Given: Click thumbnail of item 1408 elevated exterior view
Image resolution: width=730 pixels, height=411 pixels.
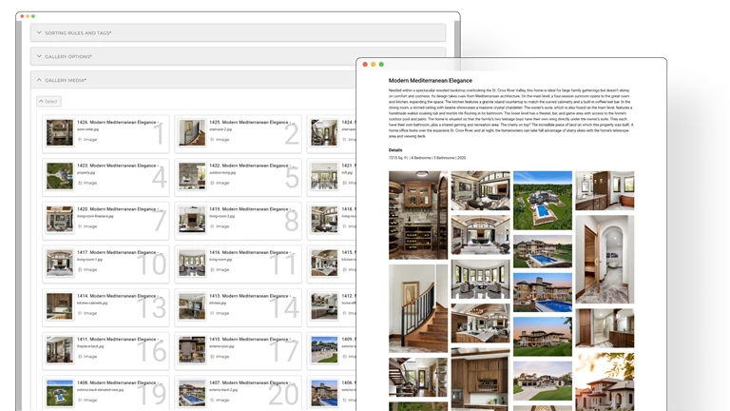Looking at the screenshot, I should [60, 393].
